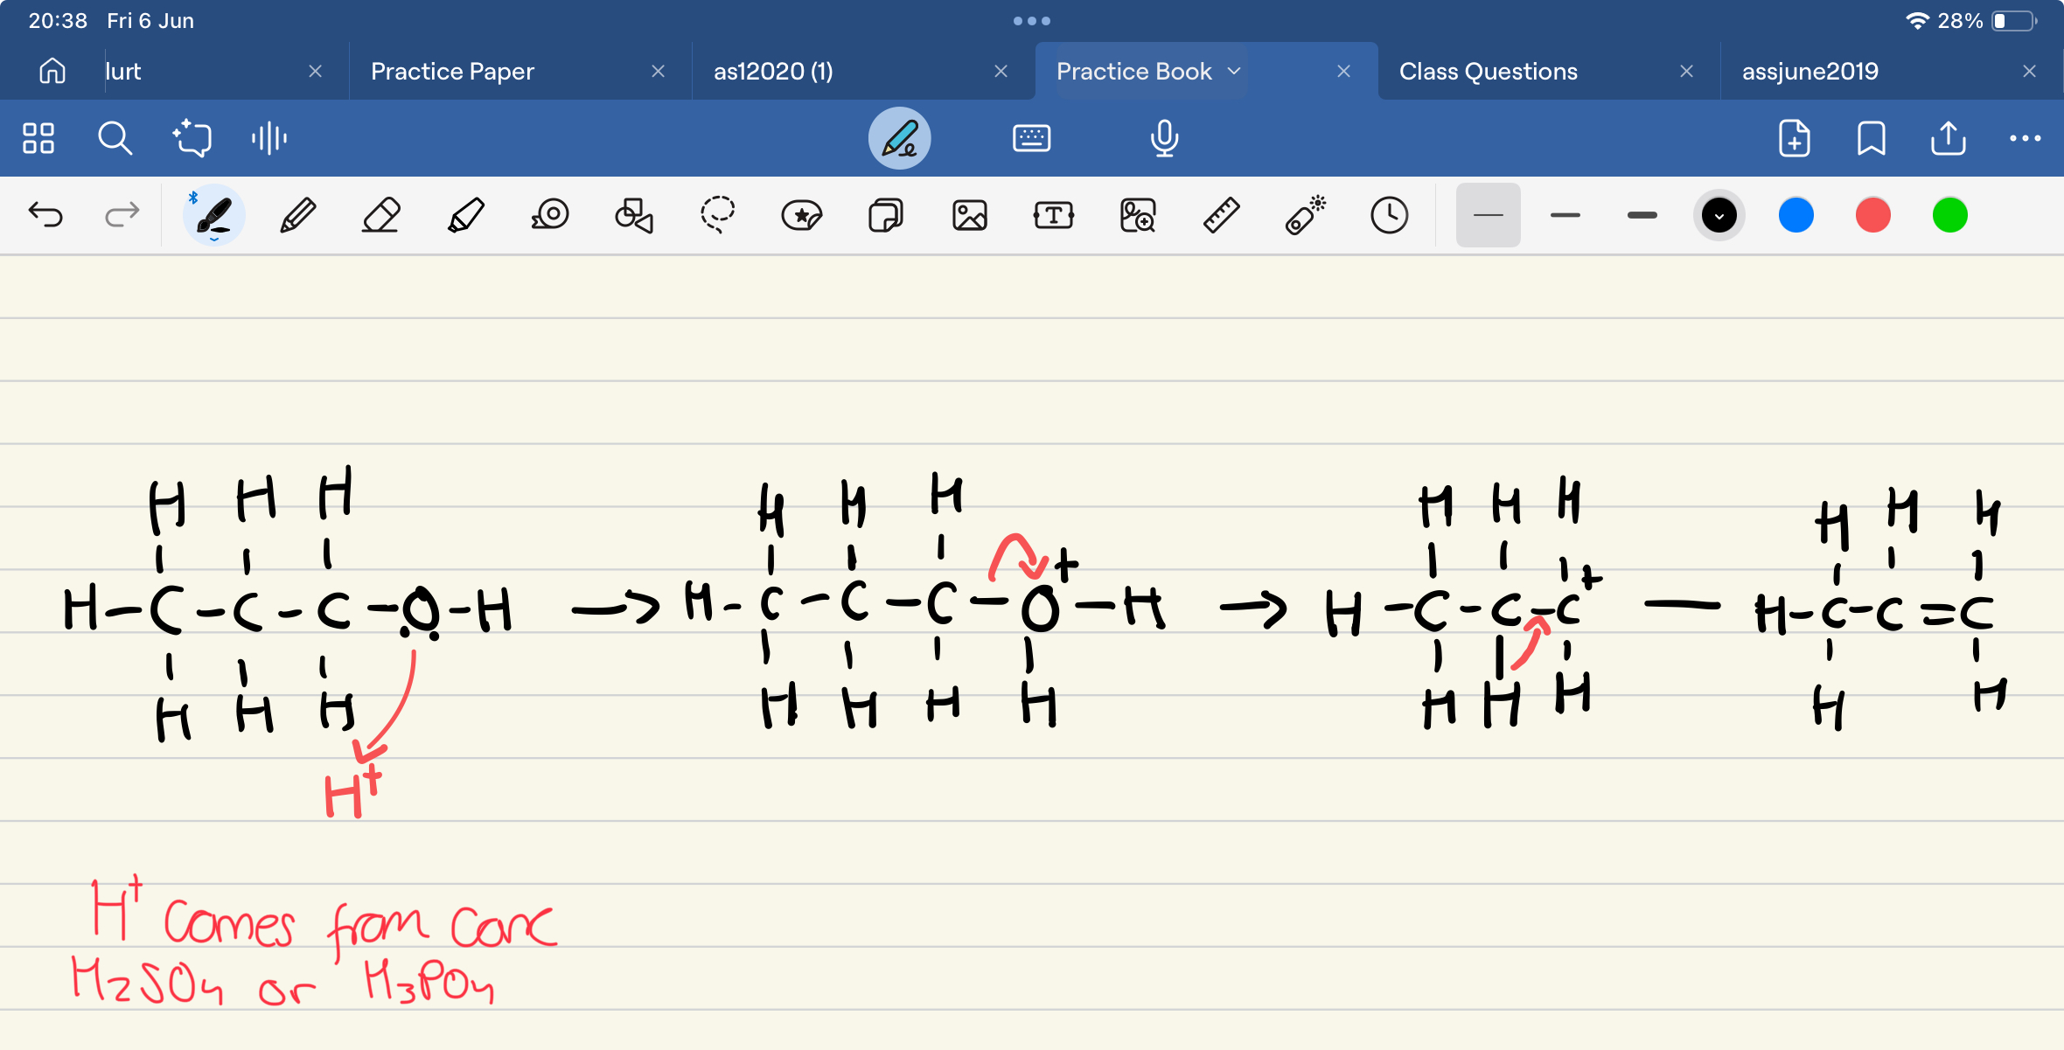Switch to the lurt tab
This screenshot has width=2064, height=1050.
point(123,71)
